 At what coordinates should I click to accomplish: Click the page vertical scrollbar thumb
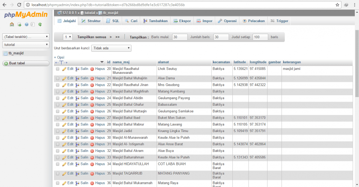(357, 63)
